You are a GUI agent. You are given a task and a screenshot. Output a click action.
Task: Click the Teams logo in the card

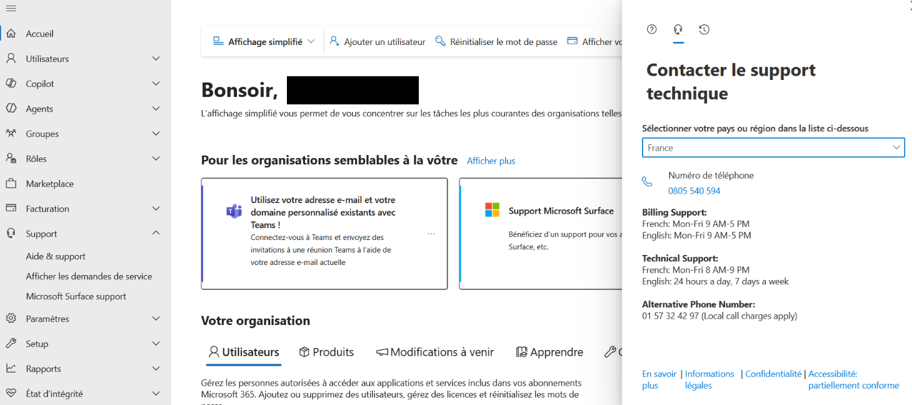[x=234, y=211]
